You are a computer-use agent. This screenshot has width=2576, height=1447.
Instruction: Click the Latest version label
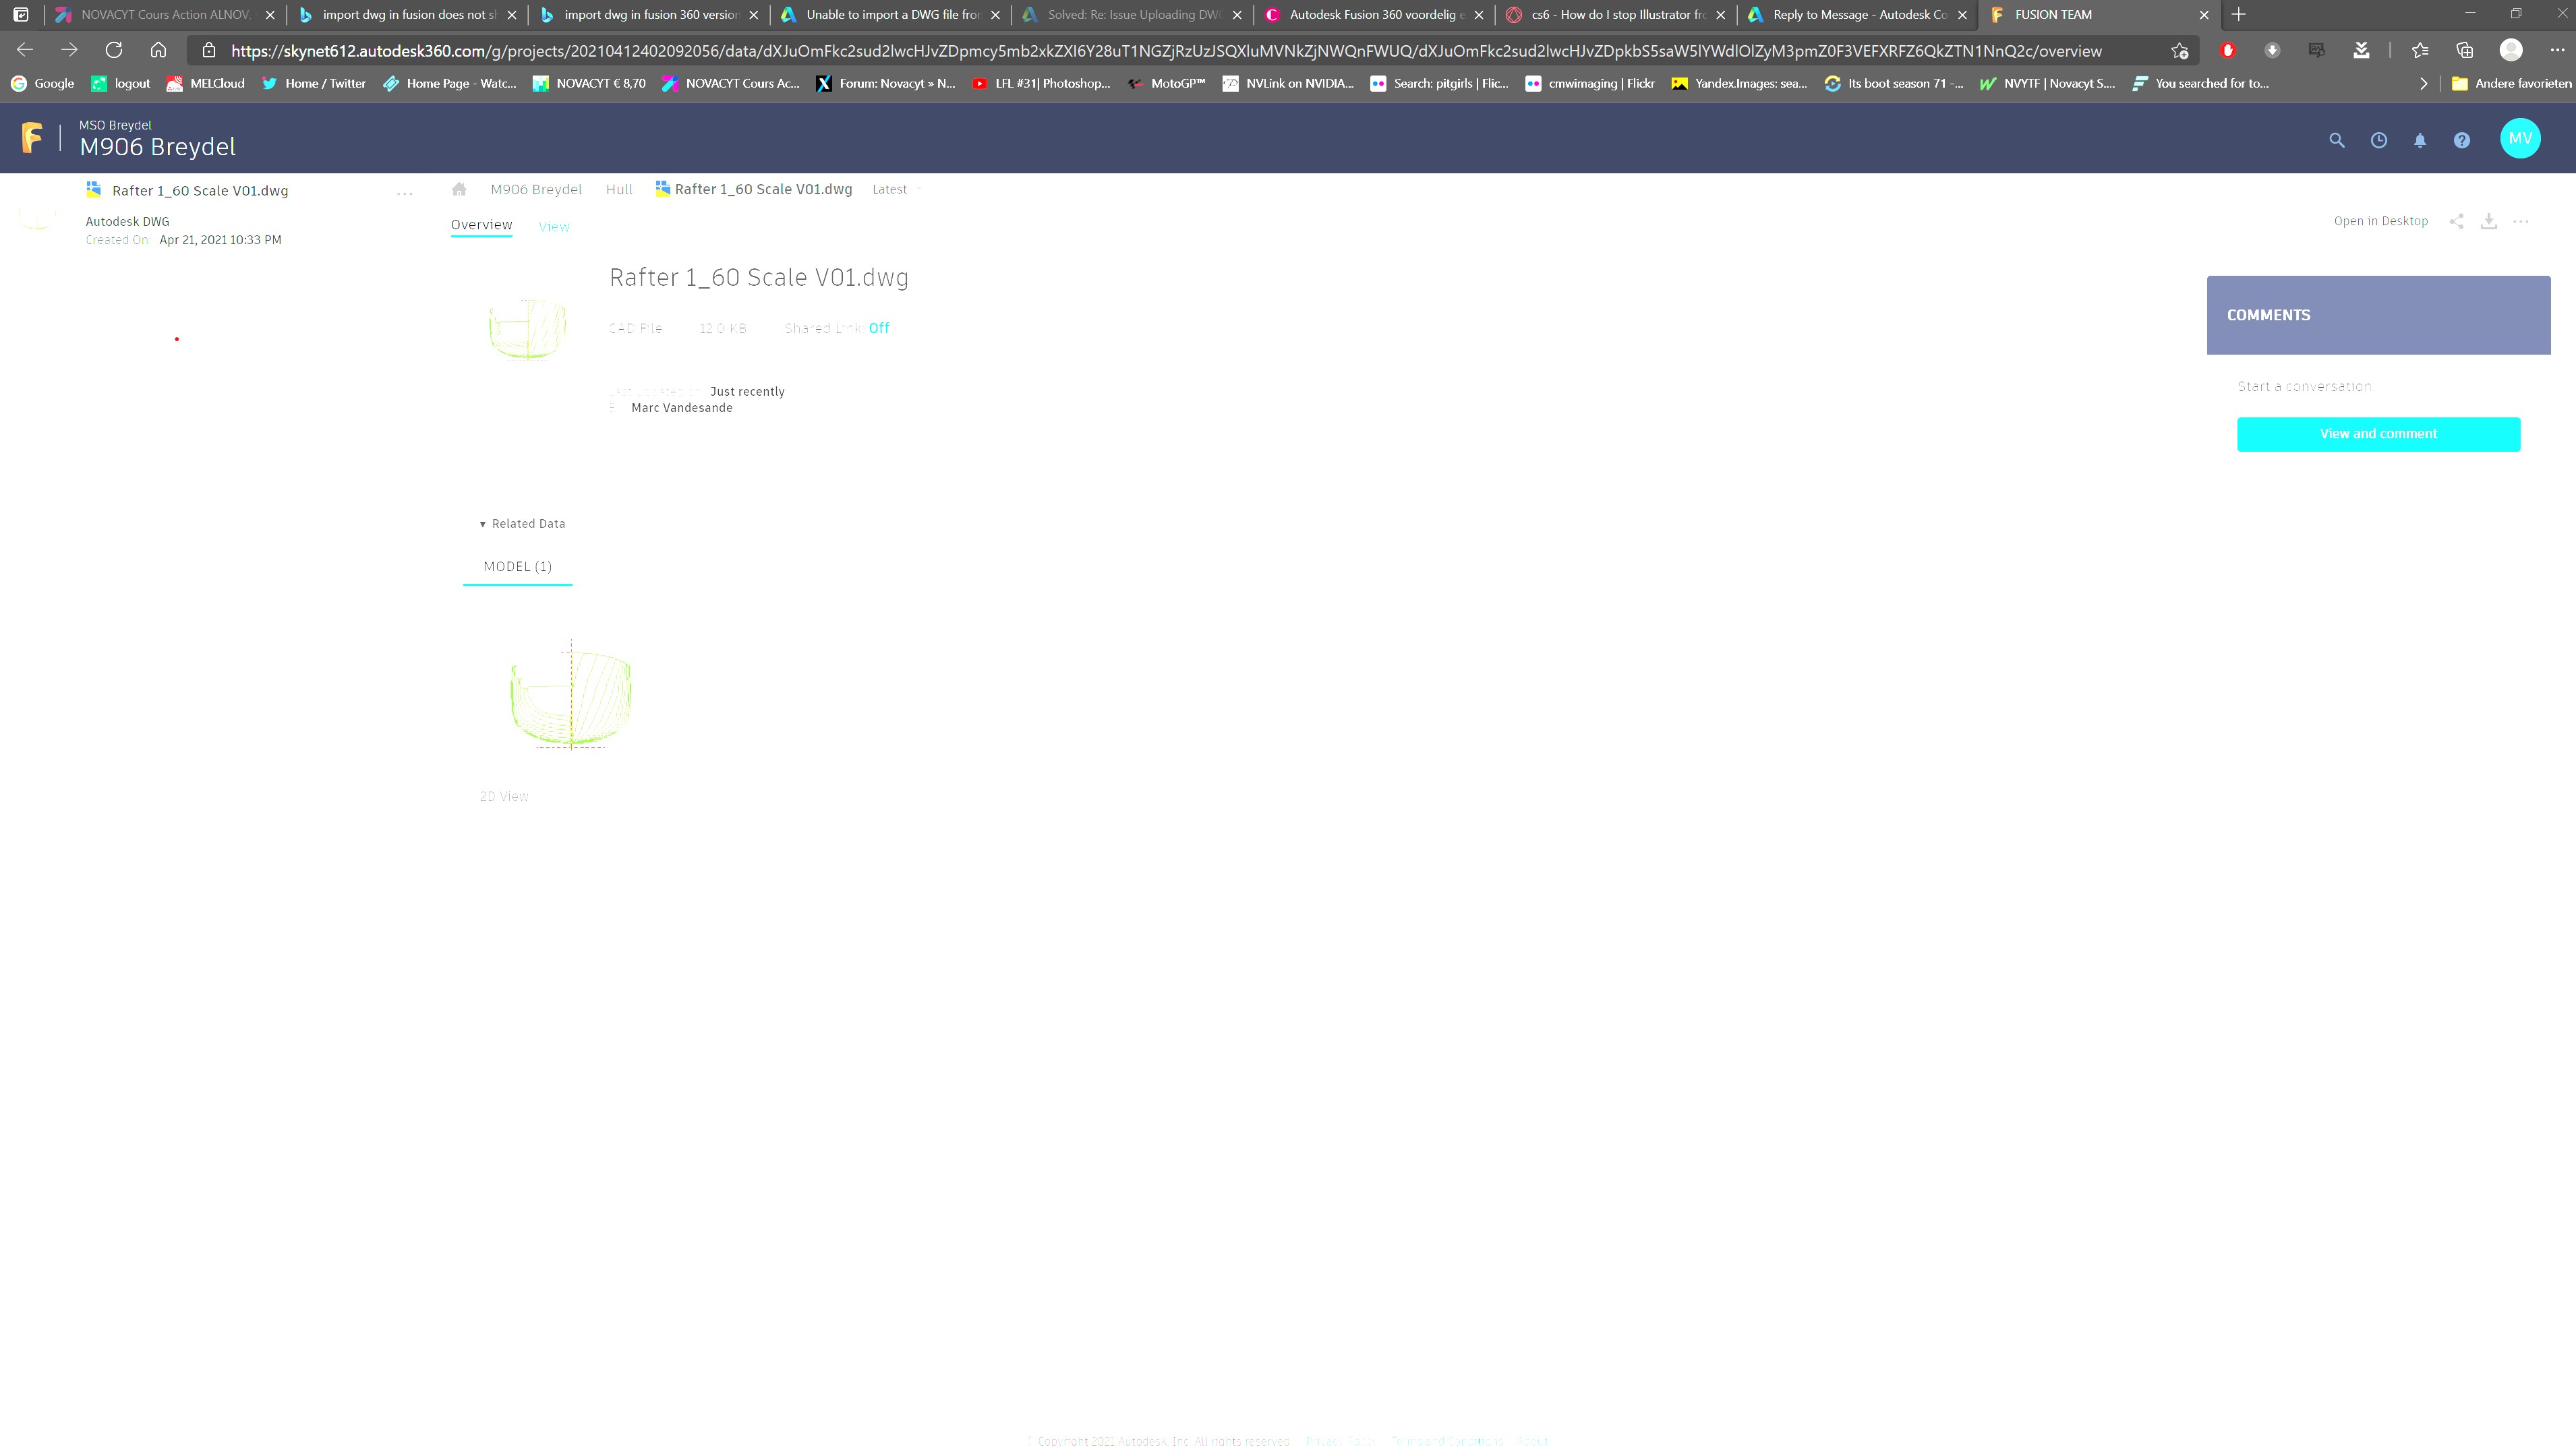click(890, 189)
